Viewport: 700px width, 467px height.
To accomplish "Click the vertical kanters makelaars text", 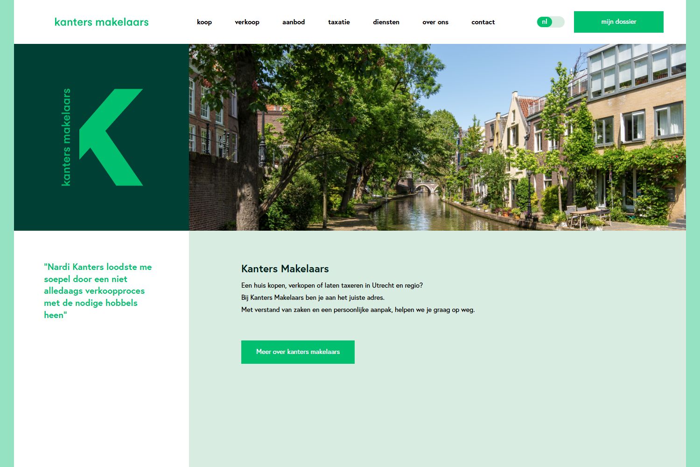I will pos(67,137).
